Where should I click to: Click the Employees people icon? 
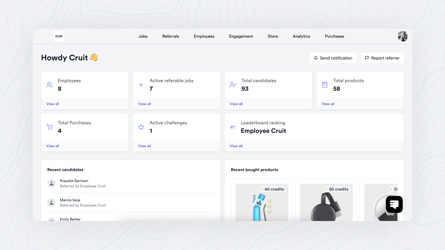[49, 85]
